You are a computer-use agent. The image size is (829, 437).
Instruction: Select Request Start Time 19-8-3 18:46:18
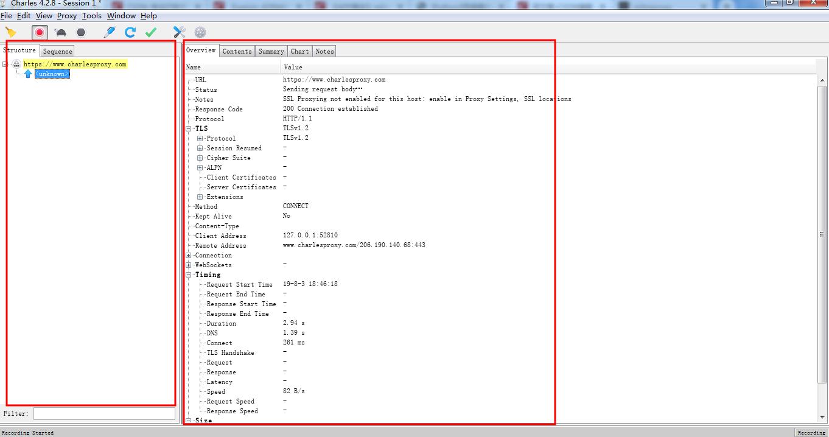[x=310, y=284]
